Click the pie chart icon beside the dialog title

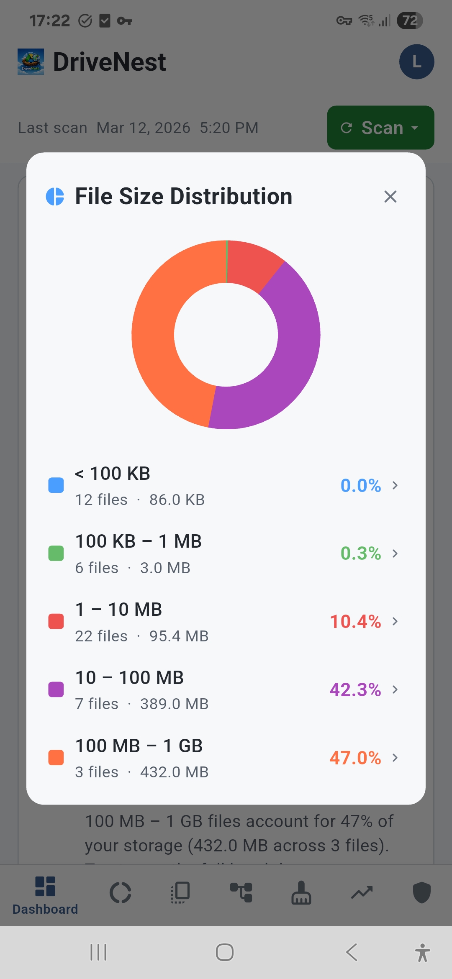pos(55,196)
